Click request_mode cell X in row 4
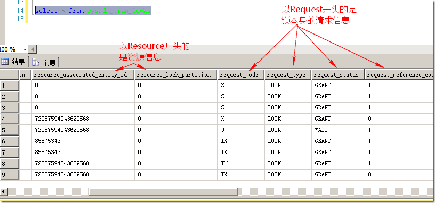This screenshot has height=203, width=435. pos(241,119)
